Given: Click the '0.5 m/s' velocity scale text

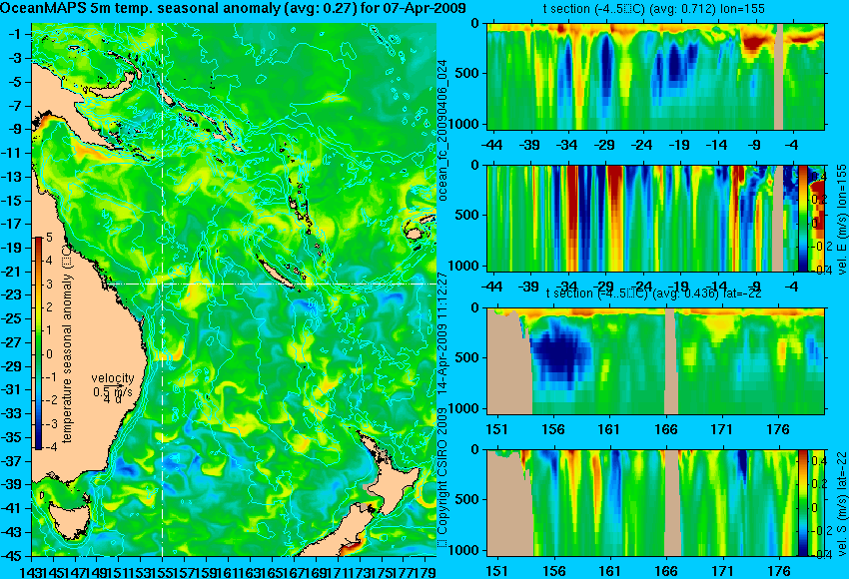Looking at the screenshot, I should pos(113,391).
